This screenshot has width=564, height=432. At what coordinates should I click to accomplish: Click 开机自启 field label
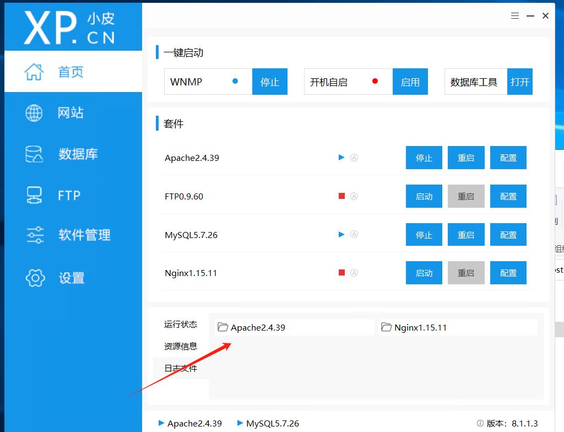pos(329,82)
